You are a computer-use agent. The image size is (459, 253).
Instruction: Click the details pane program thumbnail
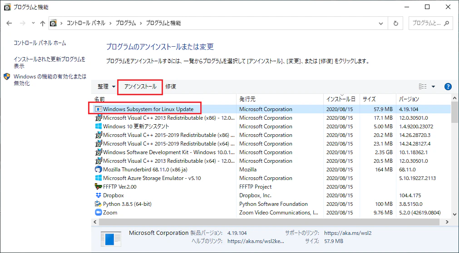[x=111, y=238]
